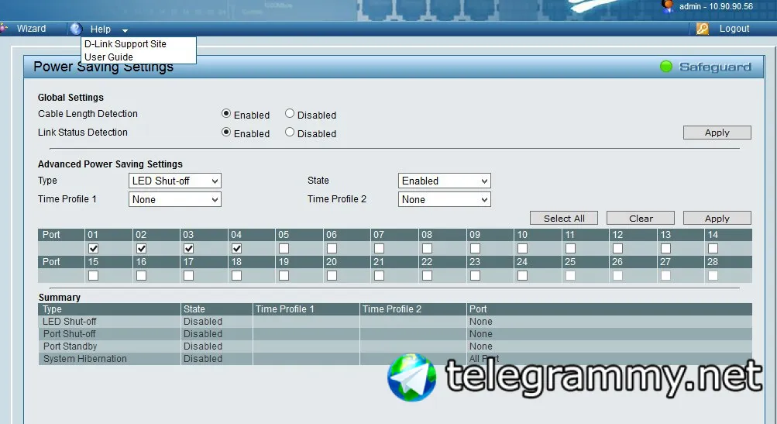Check port 17 checkbox
Viewport: 777px width, 424px height.
[189, 275]
